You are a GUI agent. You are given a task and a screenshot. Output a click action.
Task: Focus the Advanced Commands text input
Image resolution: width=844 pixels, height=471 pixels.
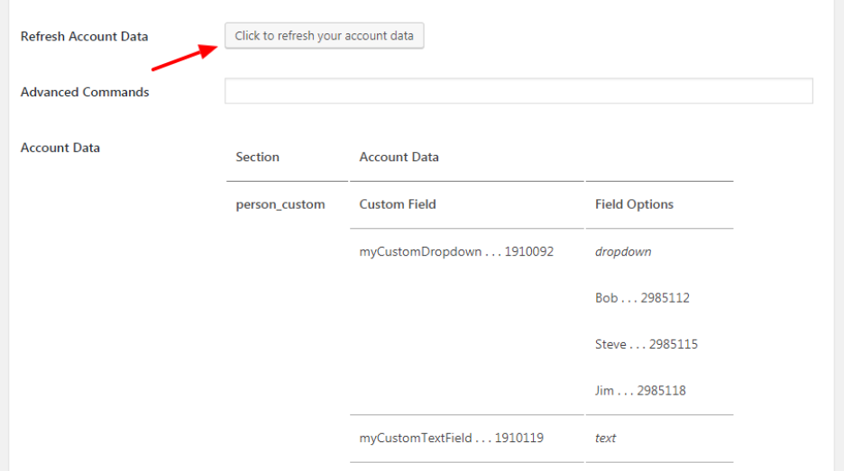tap(518, 91)
